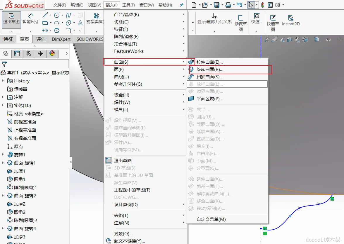The image size is (344, 244).
Task: Switch to the DimXpert tab
Action: click(61, 39)
